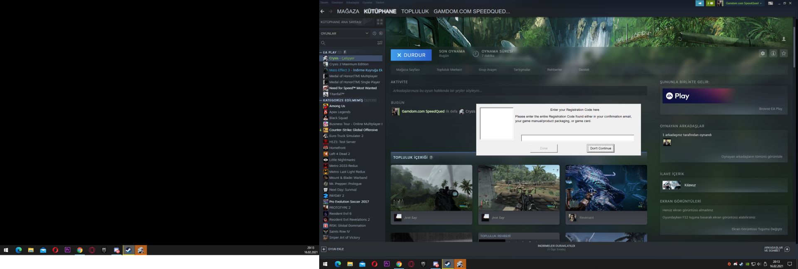Open the Mağaza Sayfası link
Image resolution: width=798 pixels, height=269 pixels.
tap(408, 70)
